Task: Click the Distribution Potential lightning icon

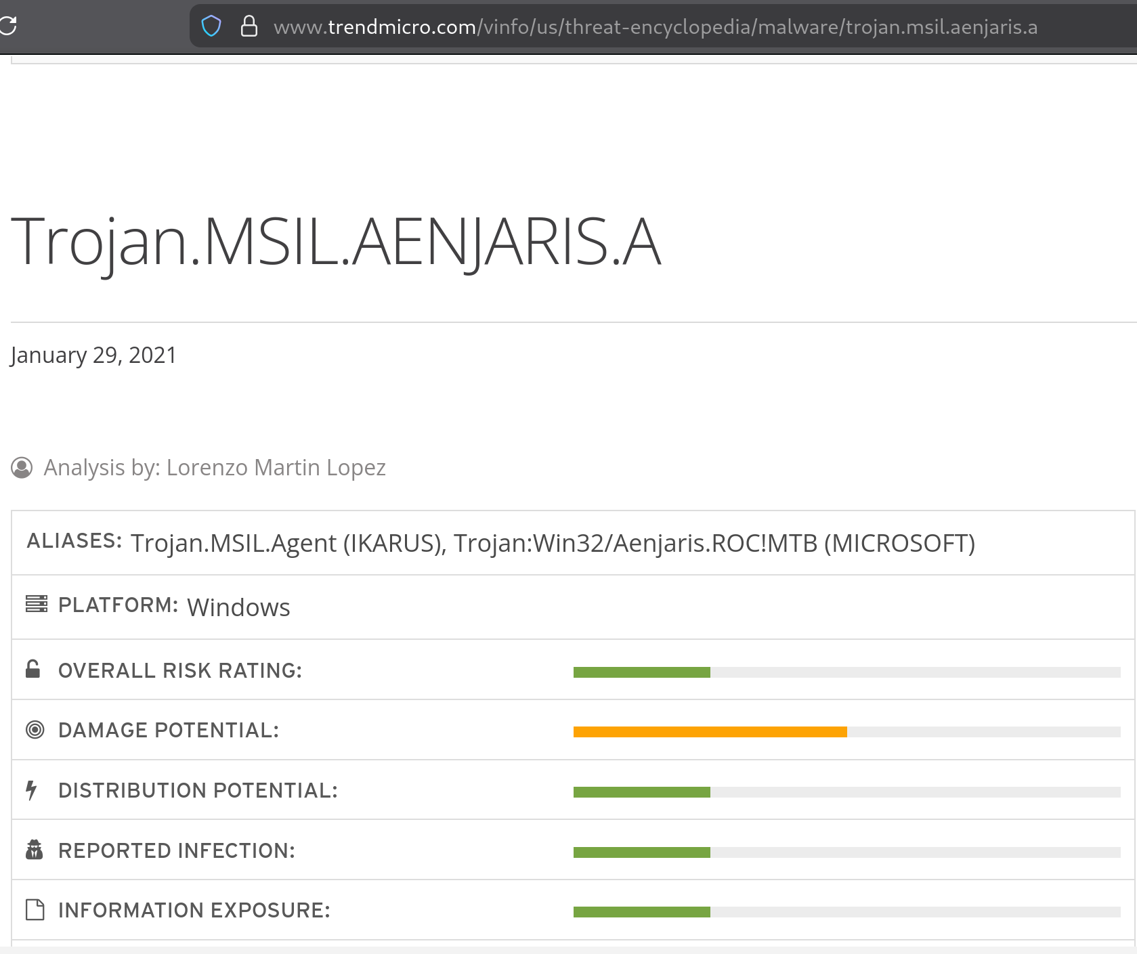Action: [31, 790]
